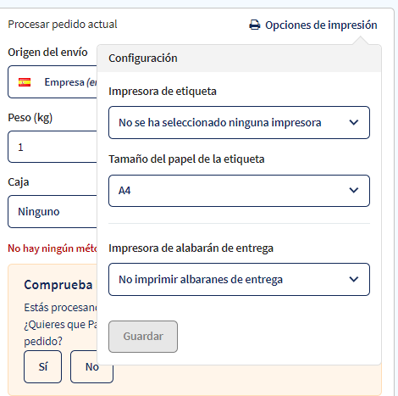This screenshot has height=396, width=398.
Task: Open the Caja dropdown showing Ninguno
Action: [53, 211]
